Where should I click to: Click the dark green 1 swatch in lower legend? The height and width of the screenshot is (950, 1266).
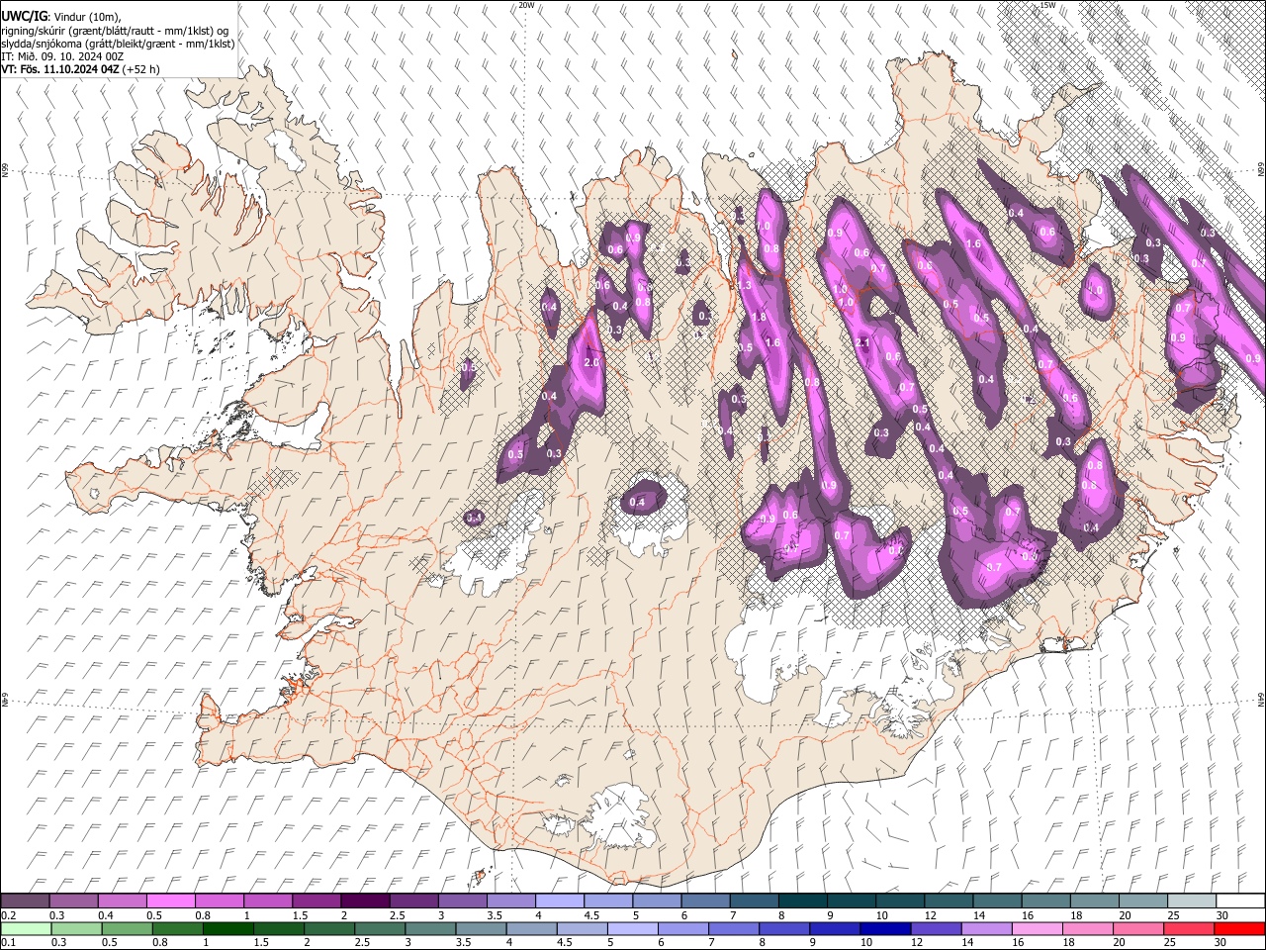tap(228, 928)
